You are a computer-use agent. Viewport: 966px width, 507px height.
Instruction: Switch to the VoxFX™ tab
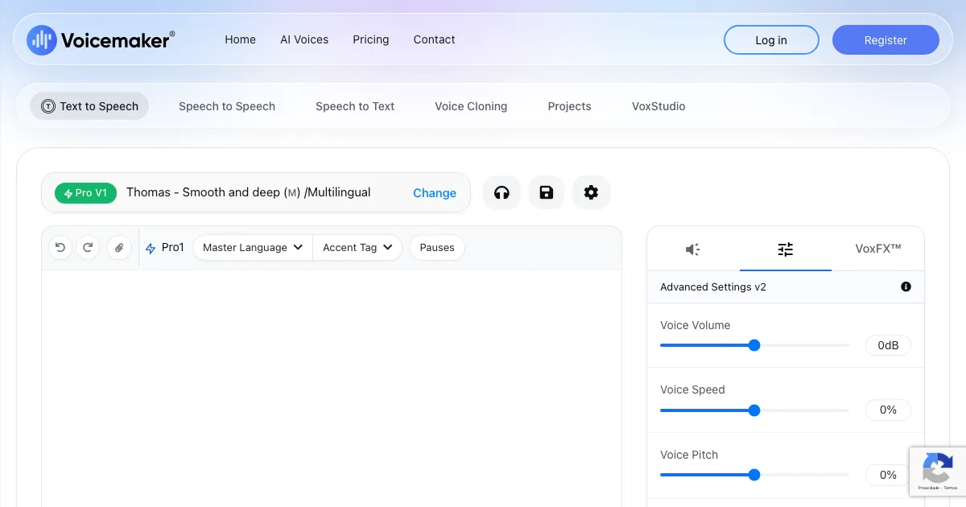[x=877, y=249]
